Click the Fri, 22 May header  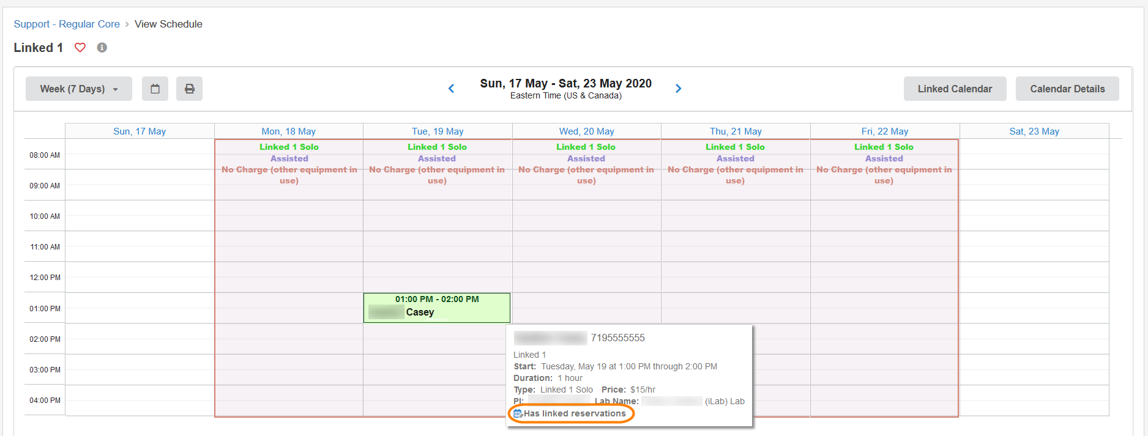pyautogui.click(x=884, y=131)
